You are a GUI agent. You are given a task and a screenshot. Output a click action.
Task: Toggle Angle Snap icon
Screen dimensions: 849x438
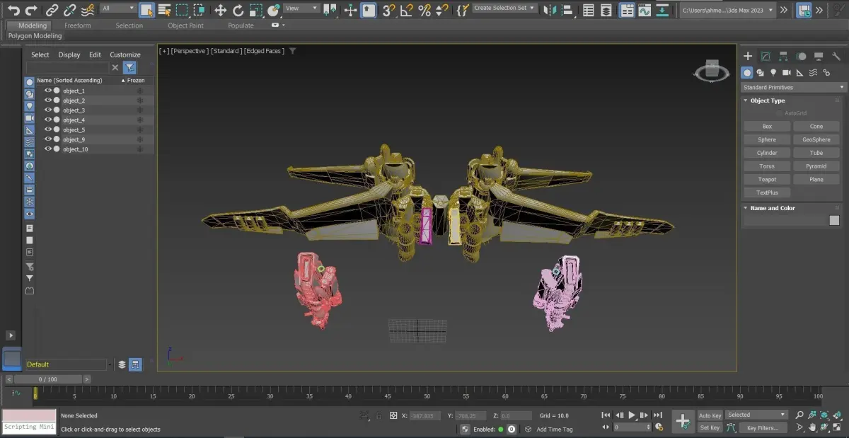[x=406, y=10]
